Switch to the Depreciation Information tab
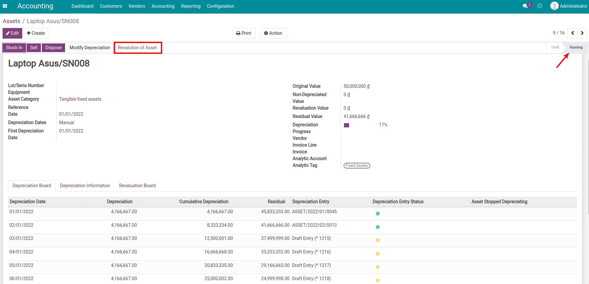The width and height of the screenshot is (589, 284). (x=85, y=186)
